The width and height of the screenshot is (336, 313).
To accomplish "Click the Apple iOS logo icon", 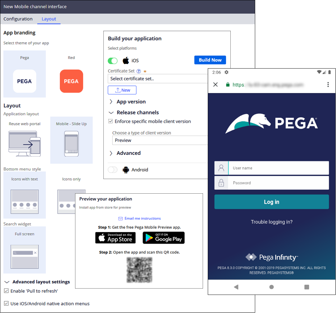I will (126, 61).
